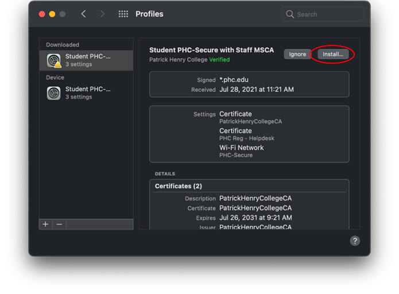Click the 'PatrickHenryCollegeCA' certificate setting subtitle
This screenshot has height=294, width=399.
tap(251, 121)
